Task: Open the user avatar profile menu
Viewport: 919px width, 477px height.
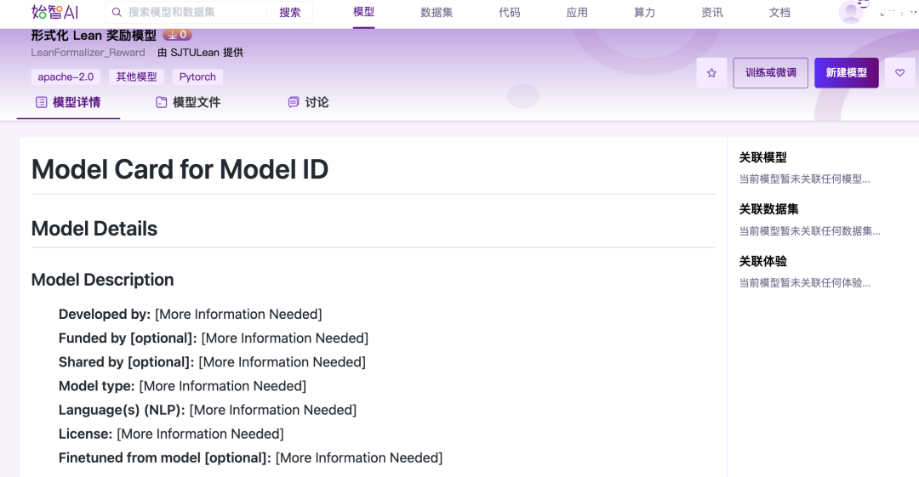Action: pos(850,12)
